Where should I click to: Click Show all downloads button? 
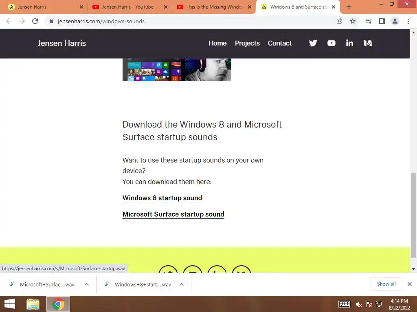pos(386,284)
